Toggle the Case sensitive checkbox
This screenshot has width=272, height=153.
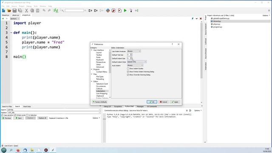click(2, 115)
